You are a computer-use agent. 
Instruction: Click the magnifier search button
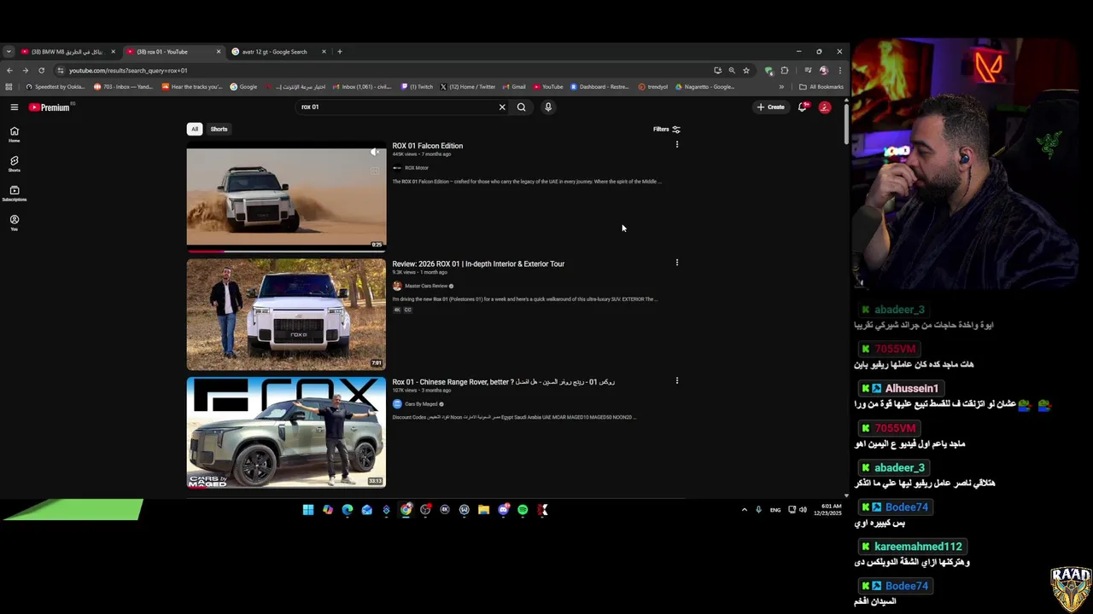point(521,107)
